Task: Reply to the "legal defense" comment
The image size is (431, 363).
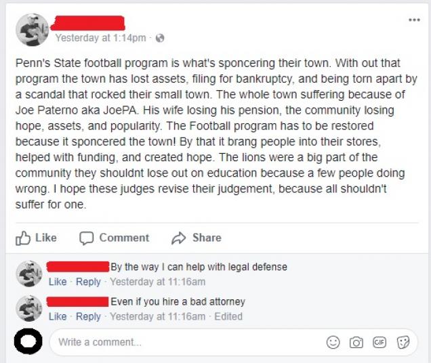Action: (88, 282)
